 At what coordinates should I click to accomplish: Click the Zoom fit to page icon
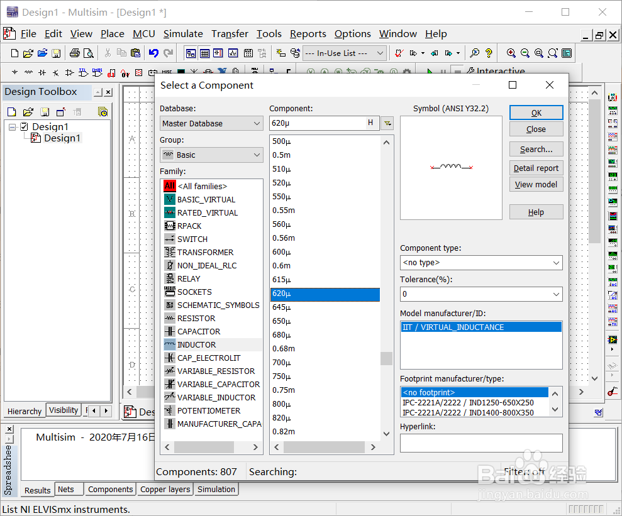point(553,53)
